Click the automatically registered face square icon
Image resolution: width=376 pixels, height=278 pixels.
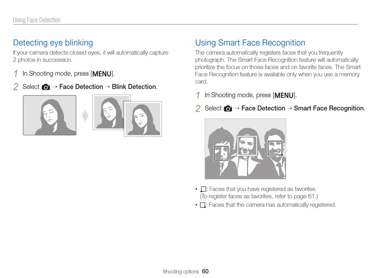pyautogui.click(x=203, y=205)
